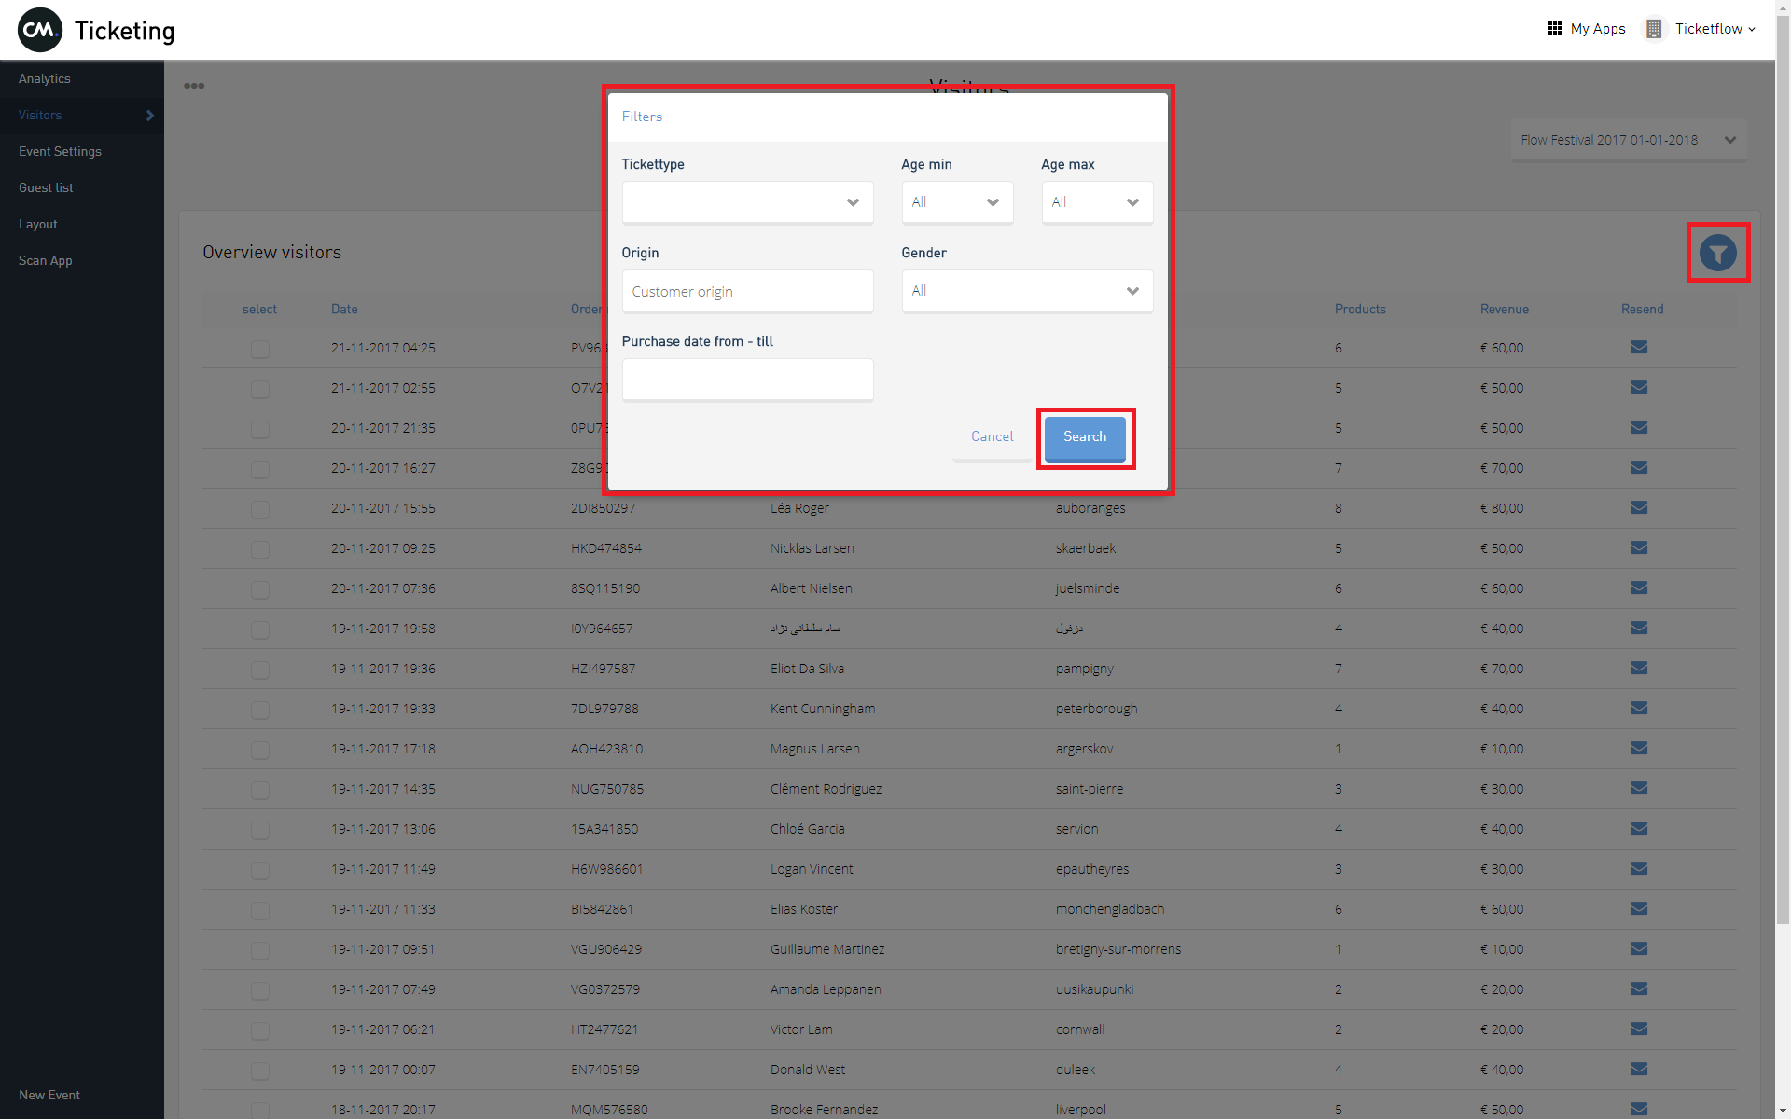
Task: Click the Purchase date from-till field
Action: (x=747, y=380)
